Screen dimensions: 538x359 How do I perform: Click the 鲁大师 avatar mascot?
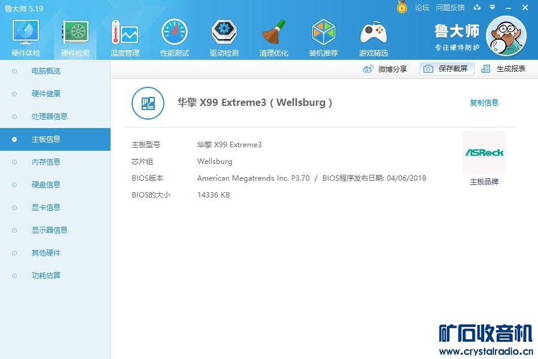pyautogui.click(x=506, y=36)
